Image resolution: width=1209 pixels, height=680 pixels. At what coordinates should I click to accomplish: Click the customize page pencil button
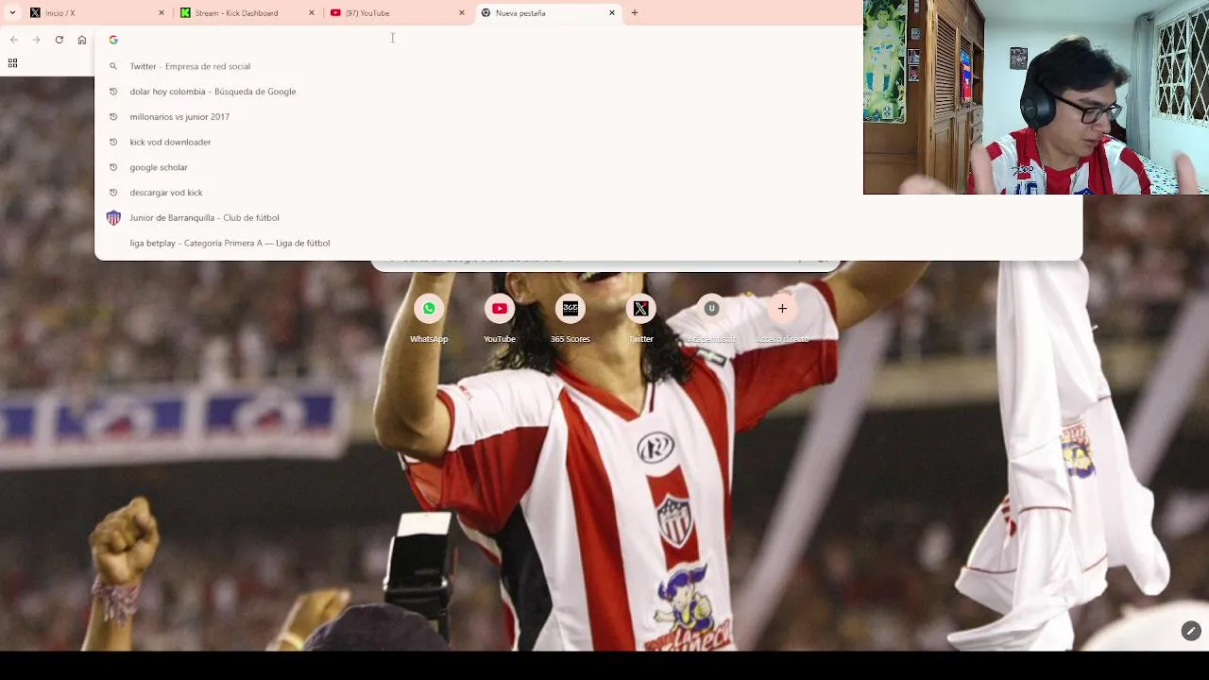tap(1190, 631)
